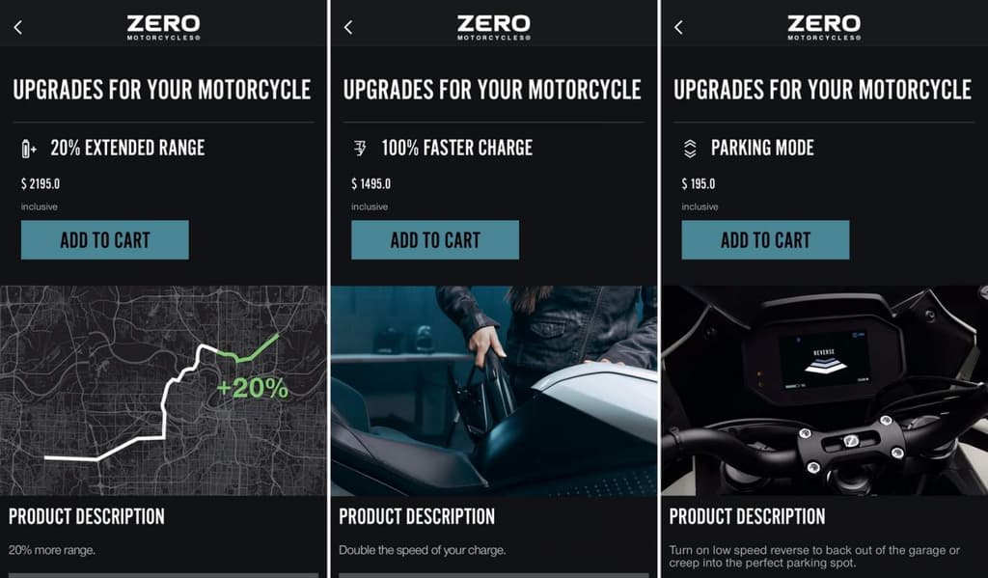Tap the battery icon beside Extended Range

coord(28,149)
